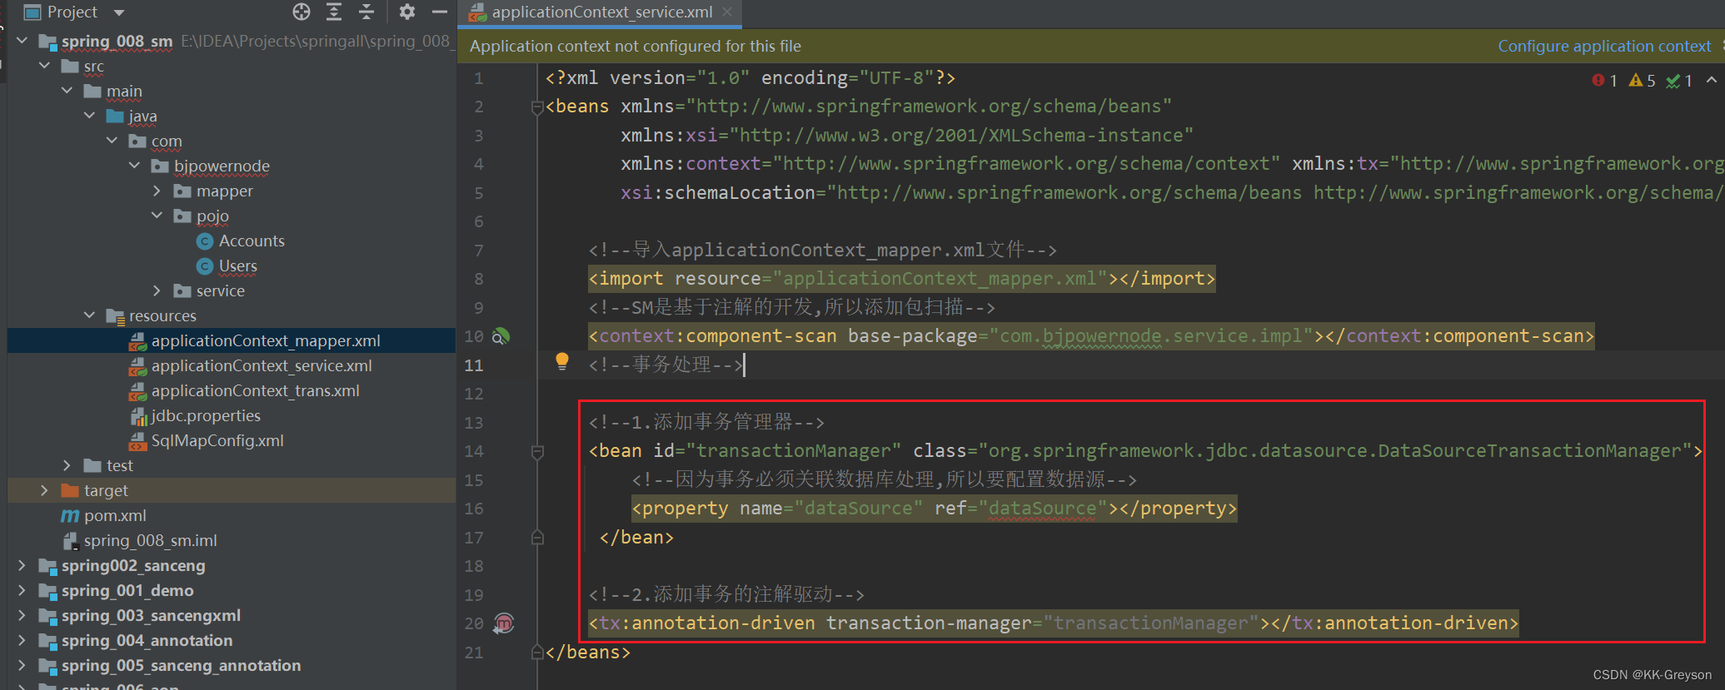Select applicationContext_trans.xml in the tree
1725x690 pixels.
(255, 390)
